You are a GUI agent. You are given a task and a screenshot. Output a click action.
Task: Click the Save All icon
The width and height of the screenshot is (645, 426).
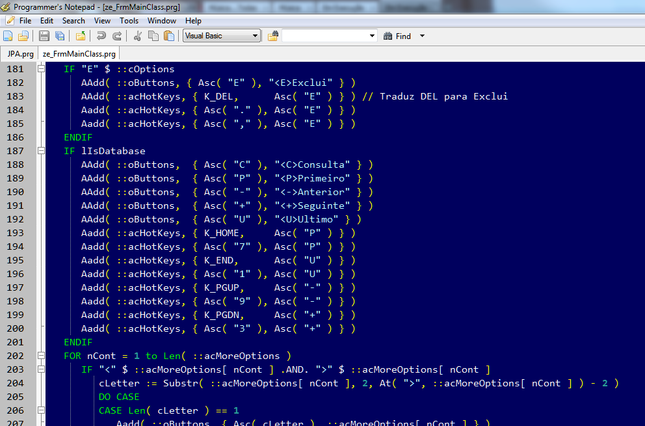tap(60, 36)
